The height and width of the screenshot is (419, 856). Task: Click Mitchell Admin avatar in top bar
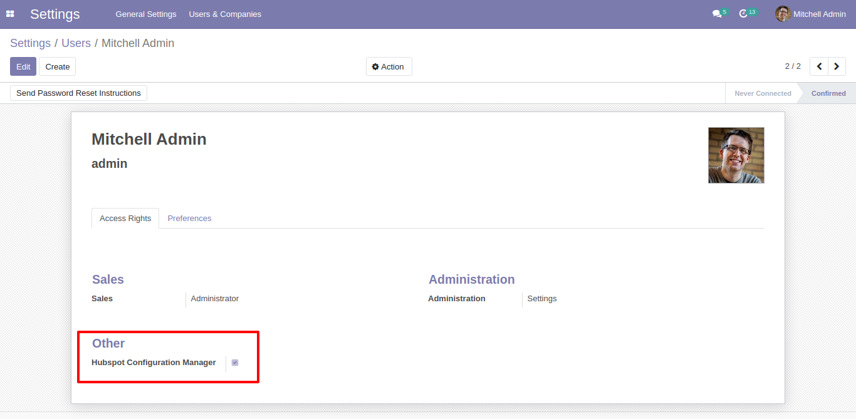tap(783, 14)
